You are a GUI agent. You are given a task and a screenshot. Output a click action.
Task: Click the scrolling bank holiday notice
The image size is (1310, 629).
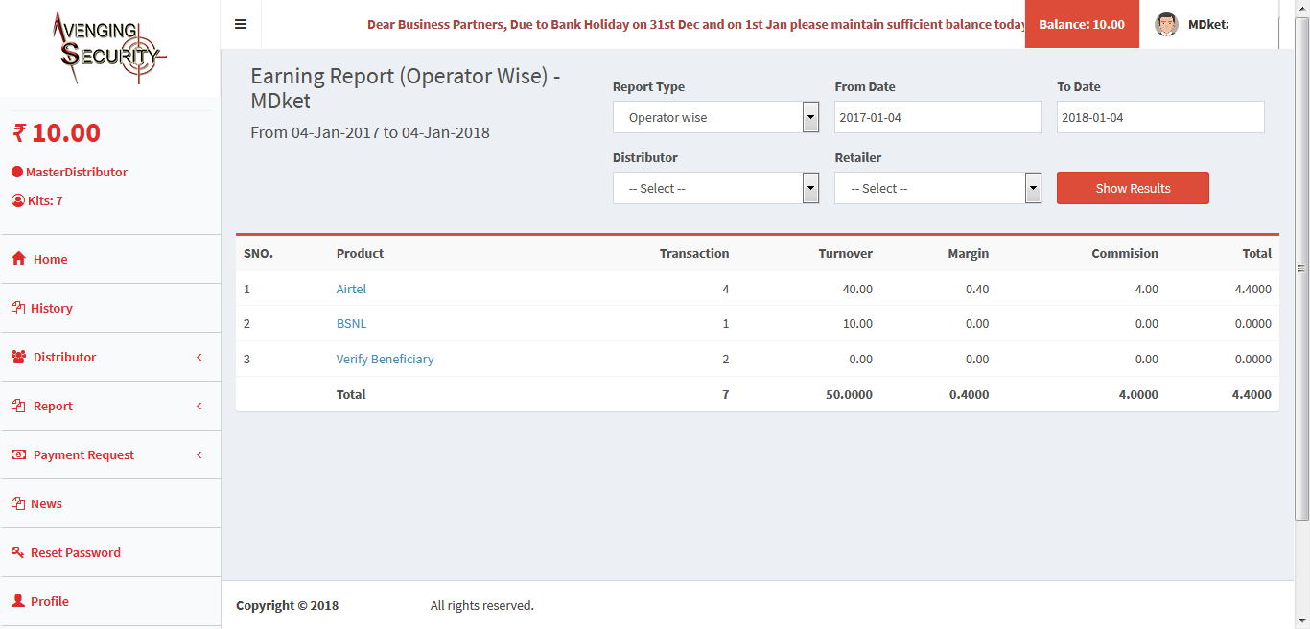point(696,24)
